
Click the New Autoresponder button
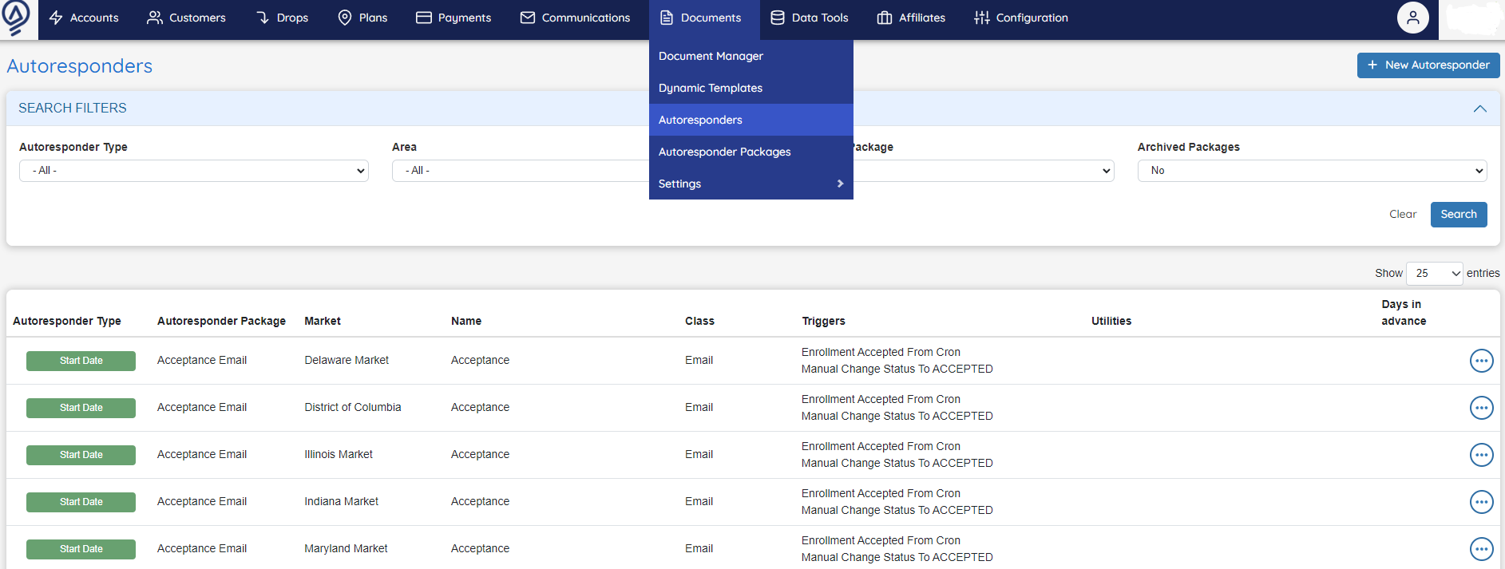point(1428,65)
